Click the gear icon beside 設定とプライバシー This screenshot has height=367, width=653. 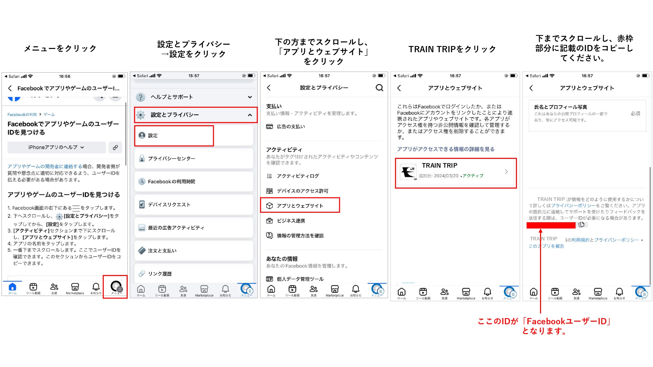pyautogui.click(x=141, y=115)
